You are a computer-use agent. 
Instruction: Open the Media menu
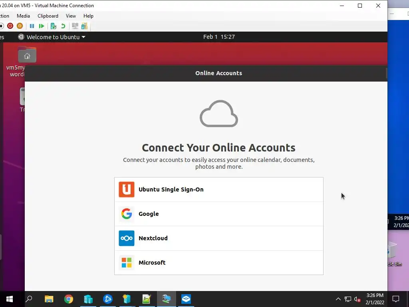click(x=23, y=16)
